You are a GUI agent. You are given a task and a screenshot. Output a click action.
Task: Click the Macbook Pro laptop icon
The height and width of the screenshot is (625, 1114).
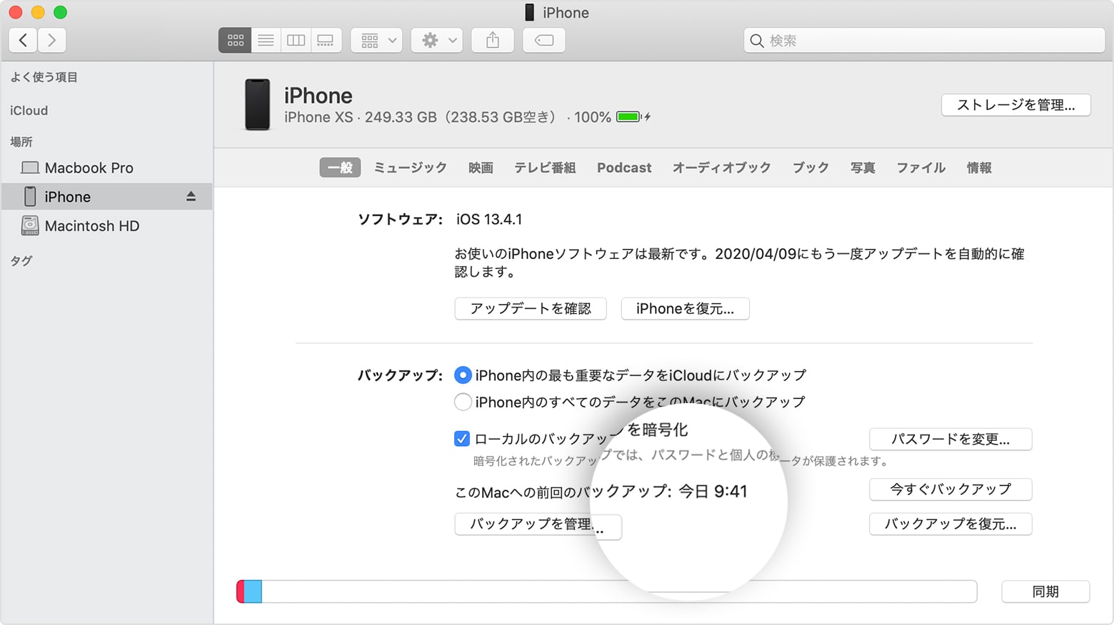(30, 168)
